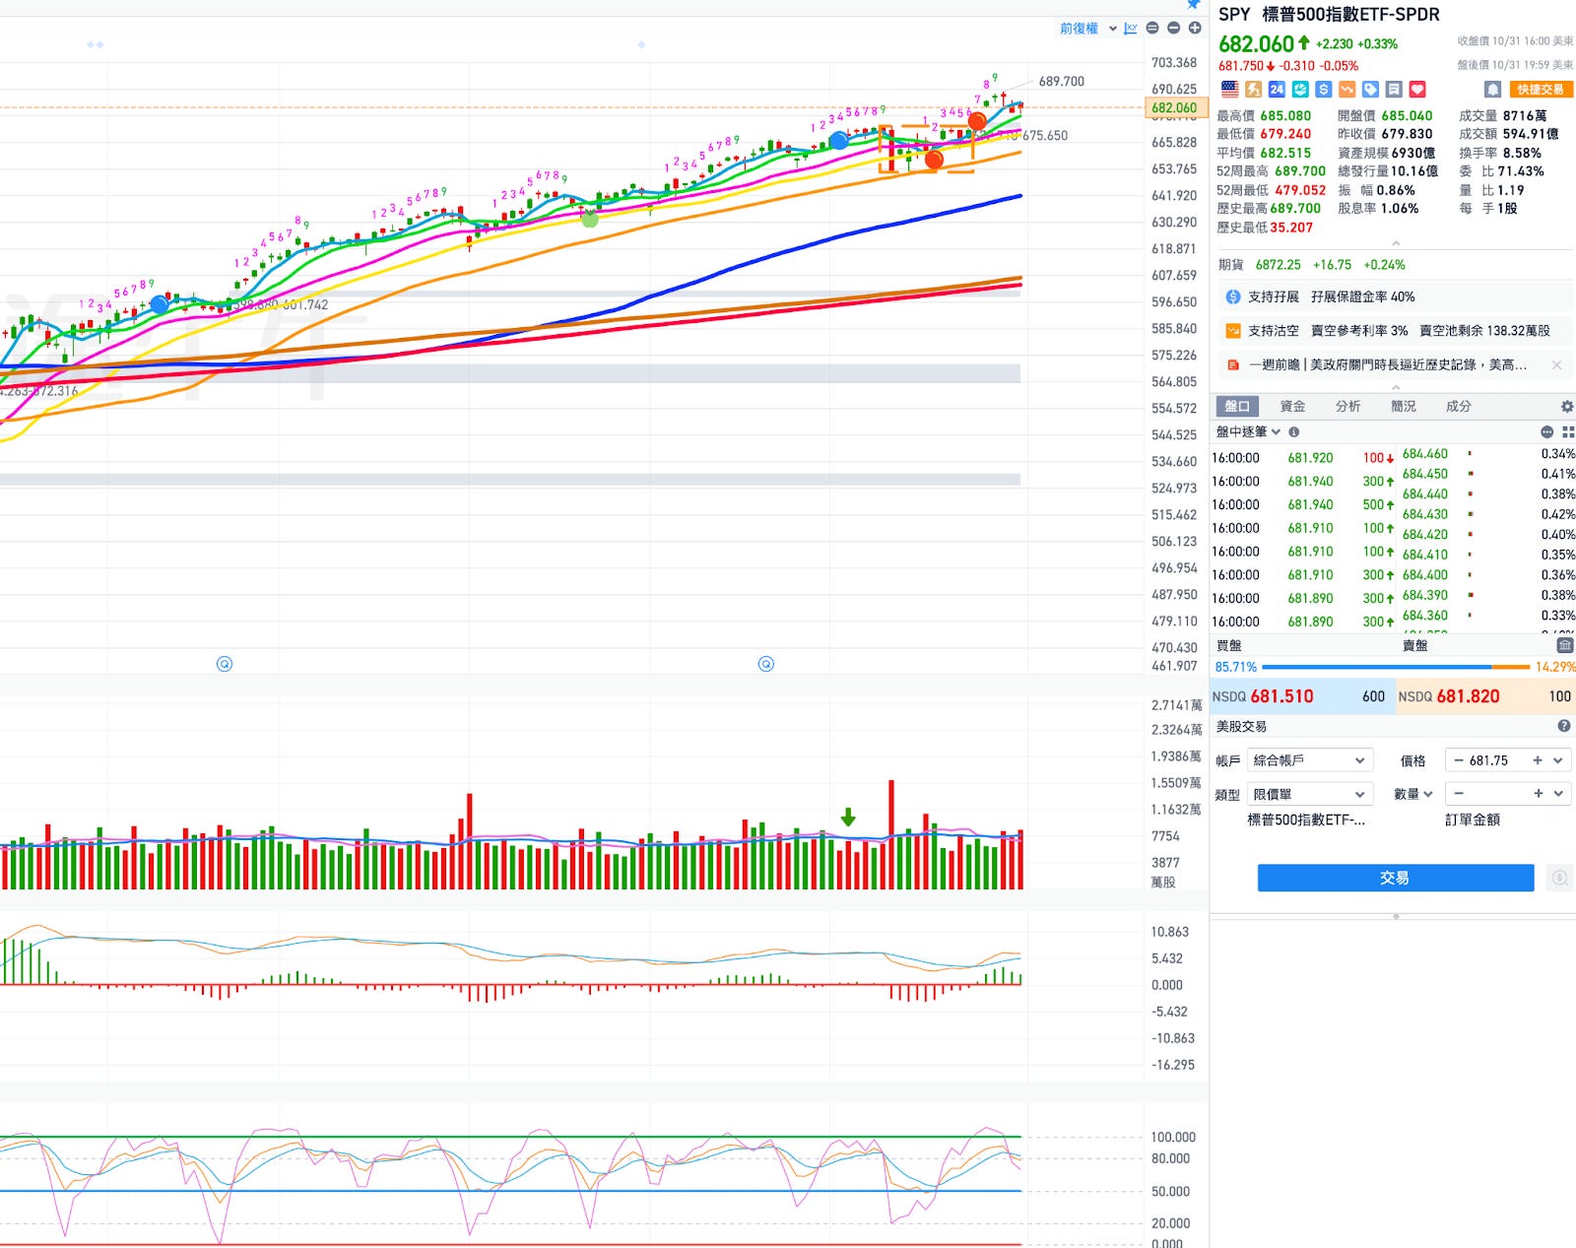This screenshot has width=1576, height=1248.
Task: Click the pin icon above the chart
Action: click(x=1193, y=4)
